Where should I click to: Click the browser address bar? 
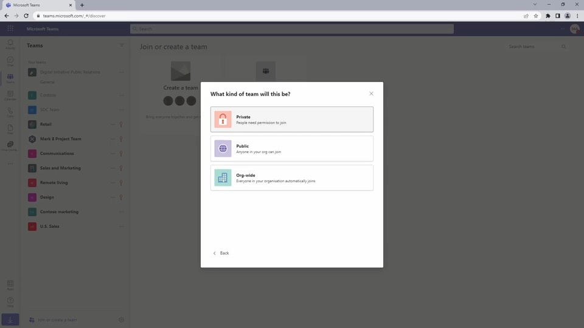pos(277,16)
